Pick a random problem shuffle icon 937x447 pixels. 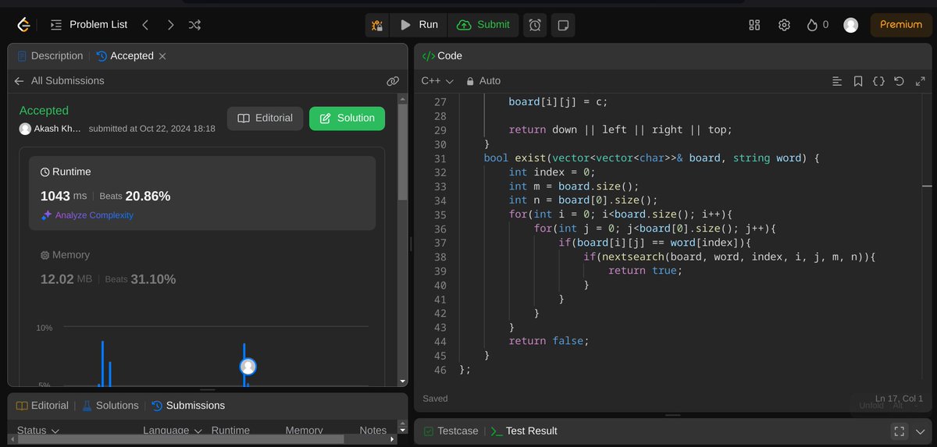195,24
